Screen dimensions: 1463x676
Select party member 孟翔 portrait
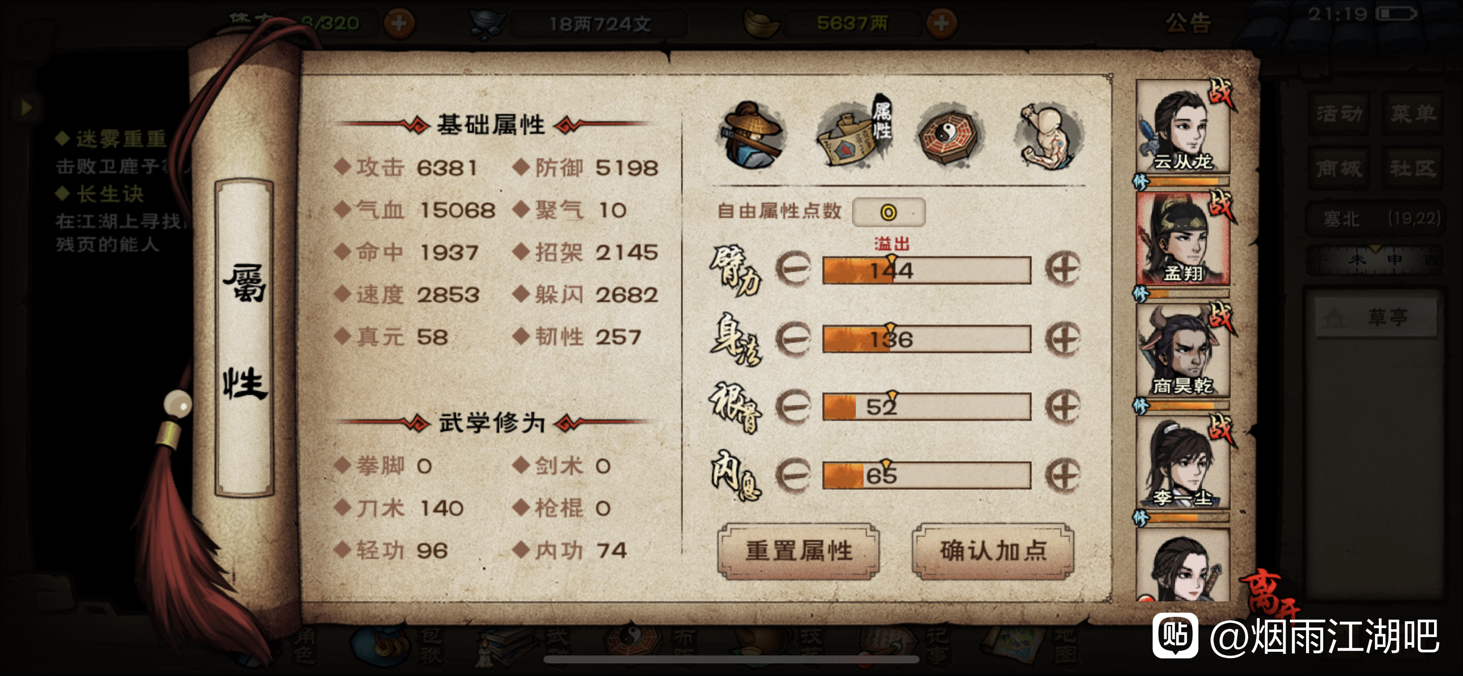tap(1183, 238)
